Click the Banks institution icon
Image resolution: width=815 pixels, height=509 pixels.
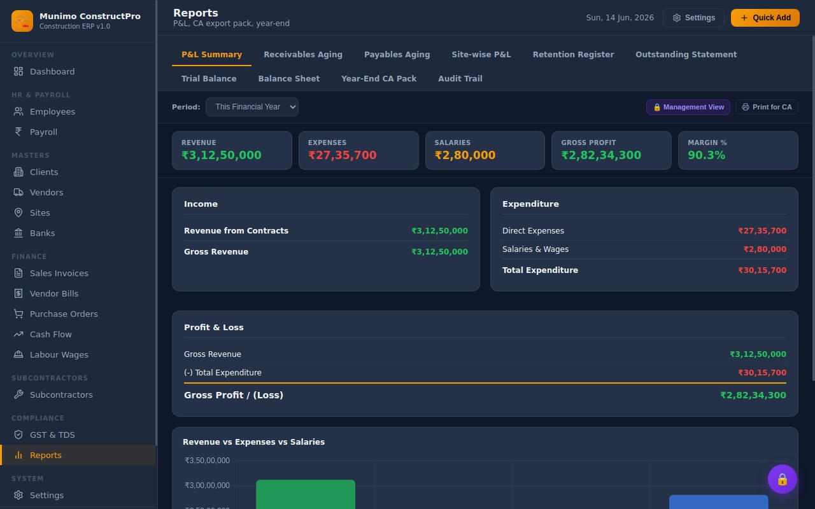pos(18,233)
